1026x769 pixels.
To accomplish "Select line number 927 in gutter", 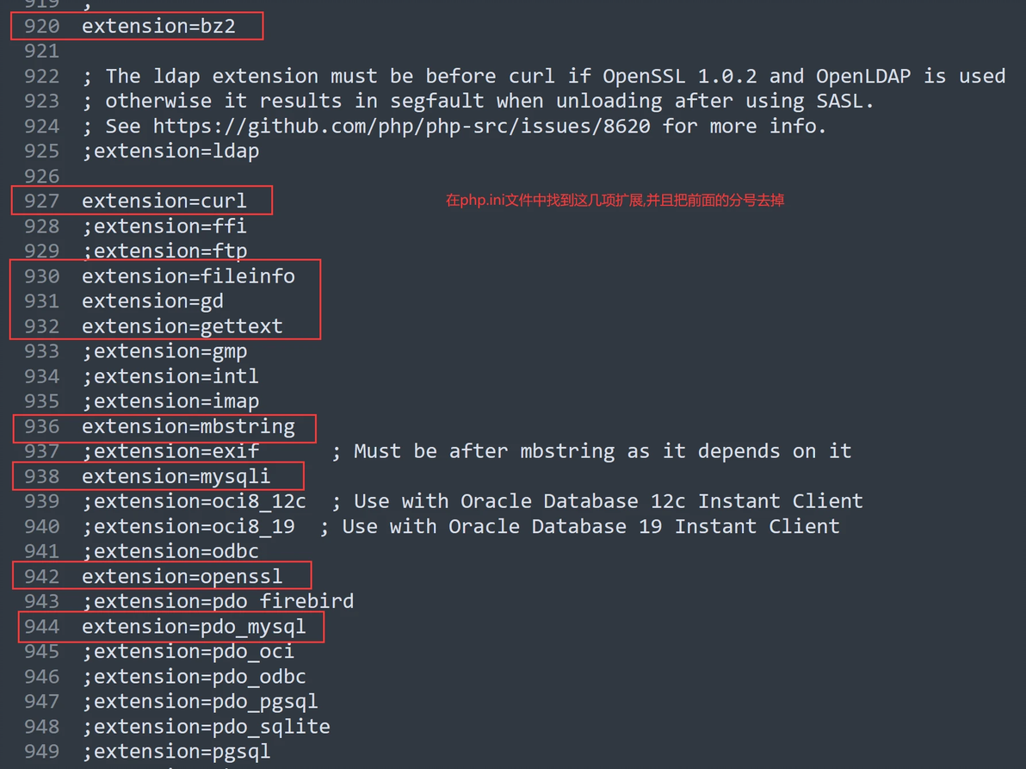I will (41, 201).
